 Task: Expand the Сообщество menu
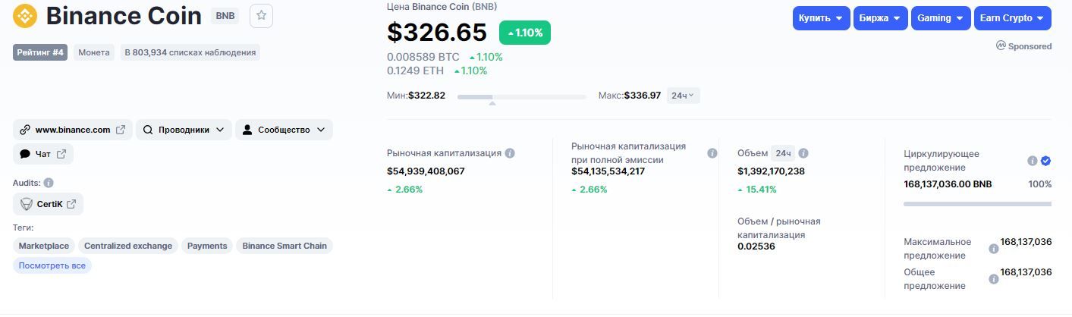point(284,130)
